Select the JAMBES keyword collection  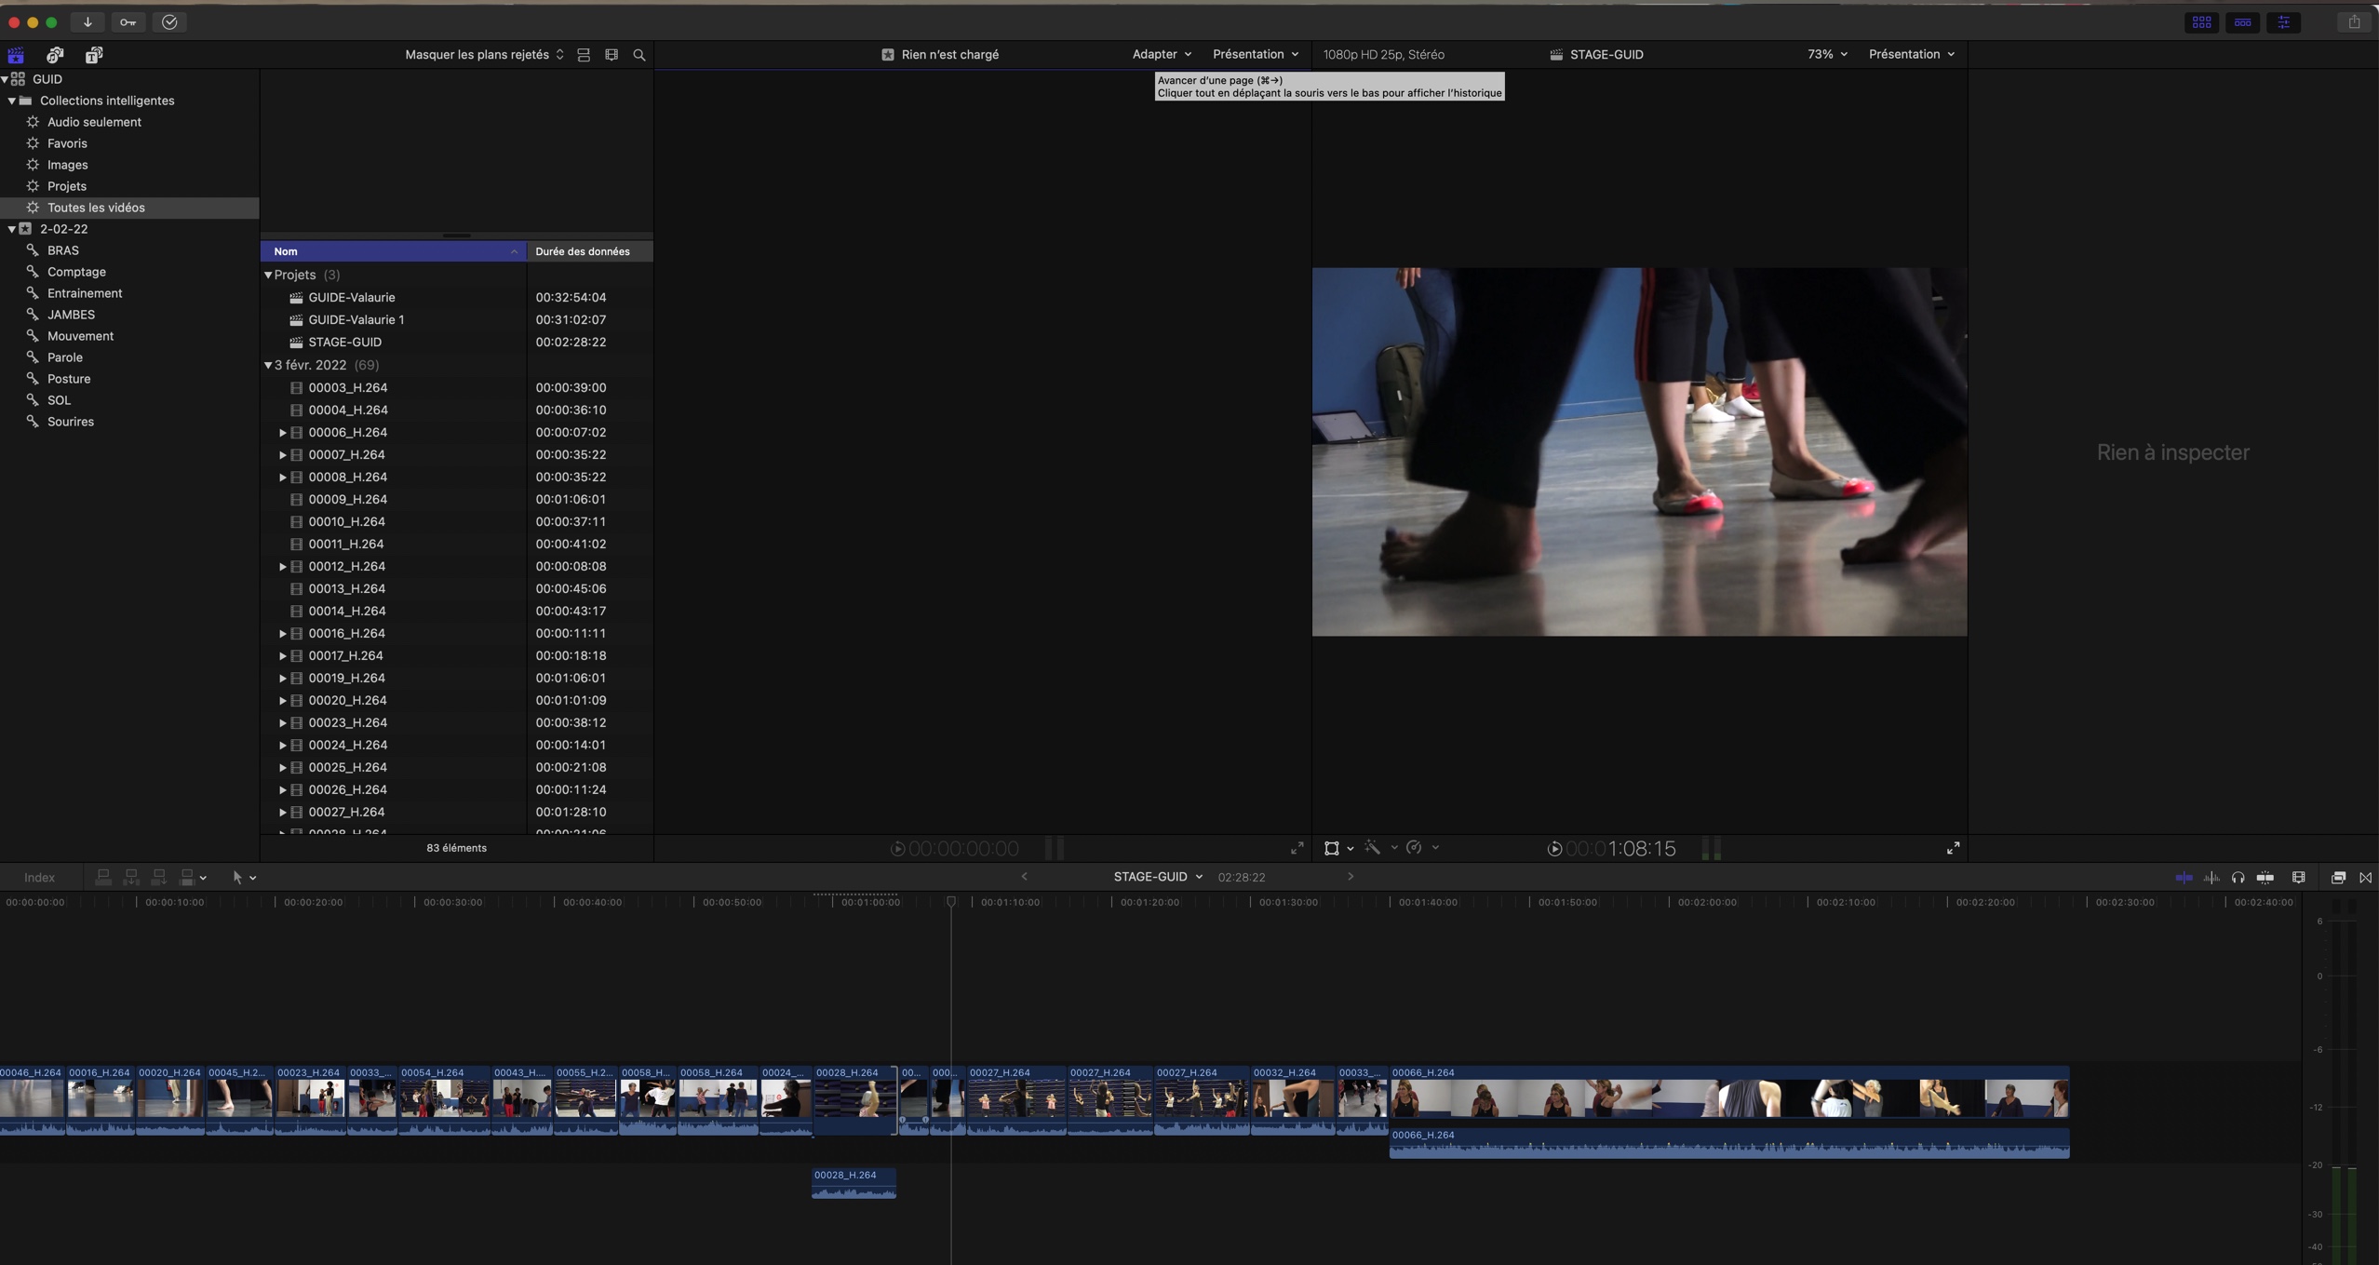click(71, 315)
